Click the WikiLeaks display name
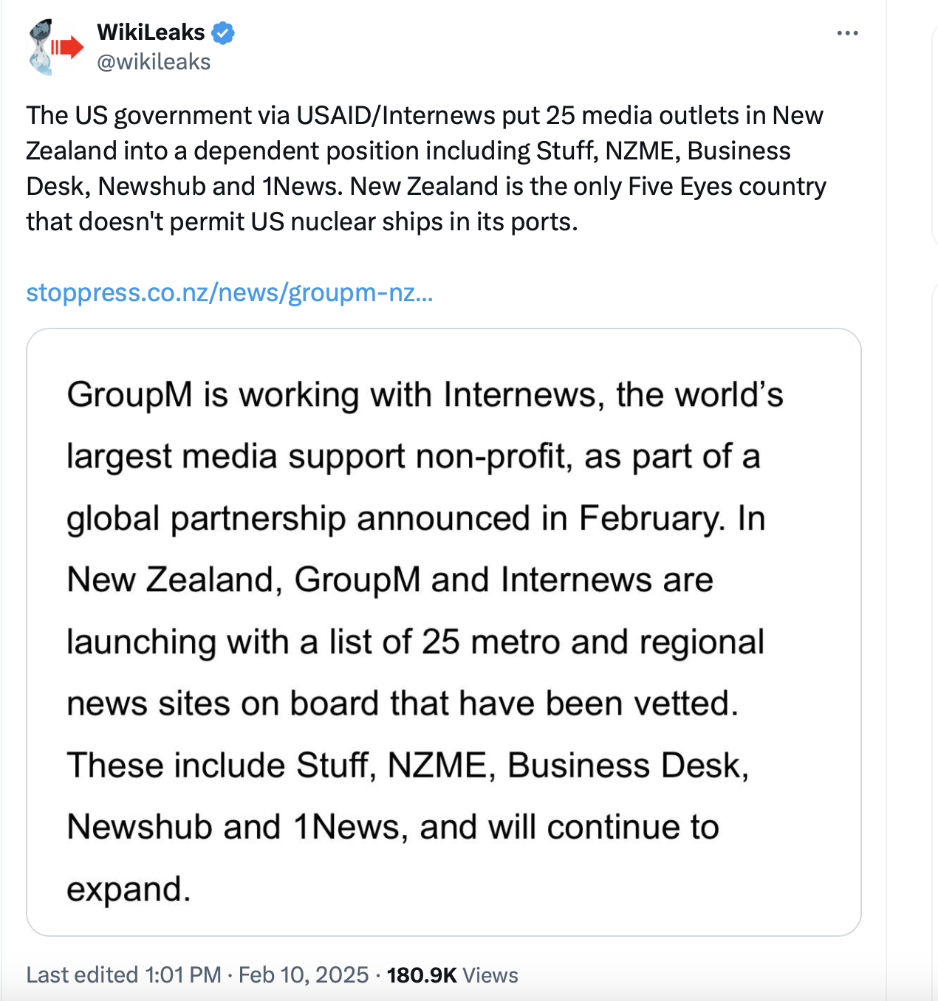The height and width of the screenshot is (1001, 938). coord(151,32)
